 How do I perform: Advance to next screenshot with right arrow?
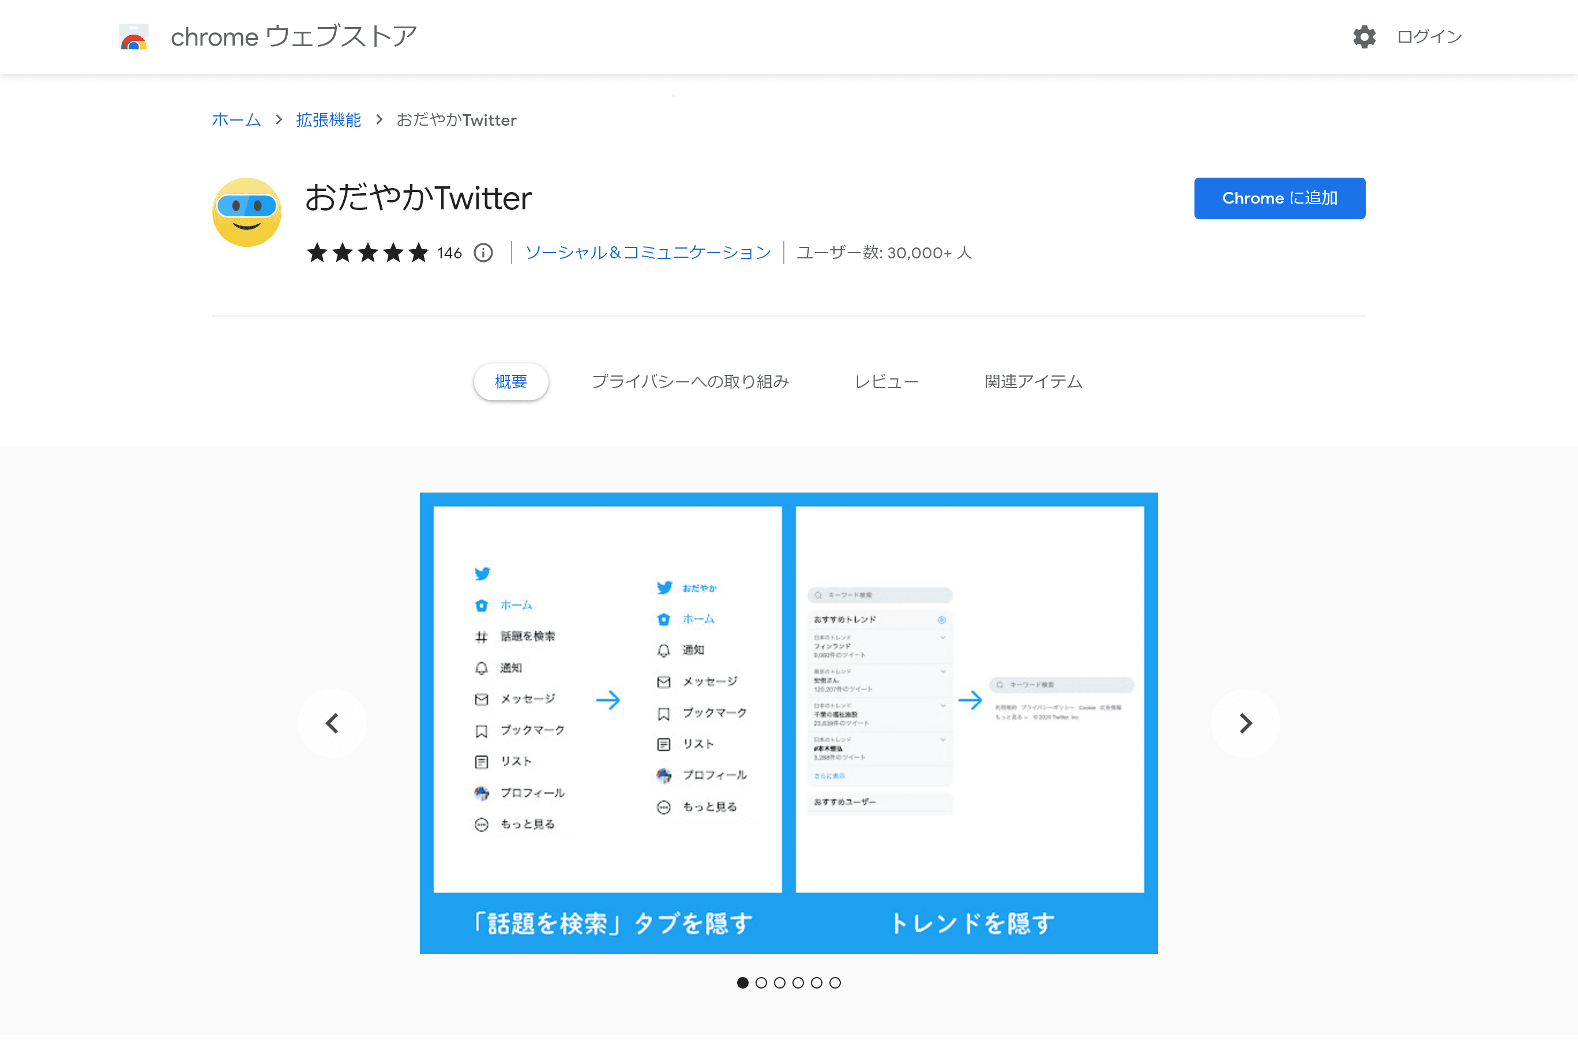click(1245, 723)
